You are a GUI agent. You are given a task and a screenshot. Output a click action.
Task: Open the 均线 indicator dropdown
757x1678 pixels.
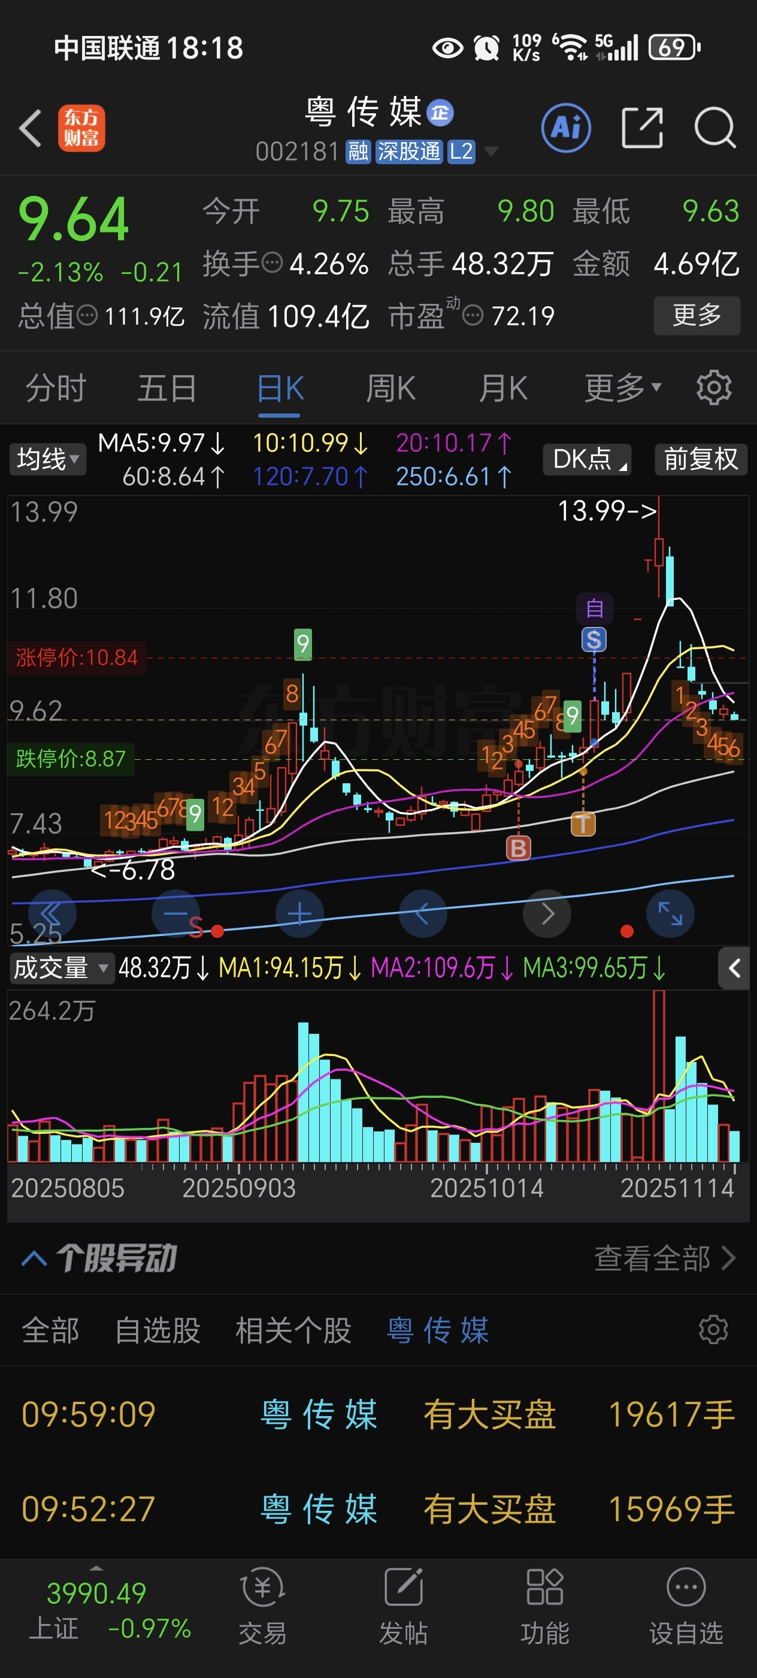pos(47,459)
